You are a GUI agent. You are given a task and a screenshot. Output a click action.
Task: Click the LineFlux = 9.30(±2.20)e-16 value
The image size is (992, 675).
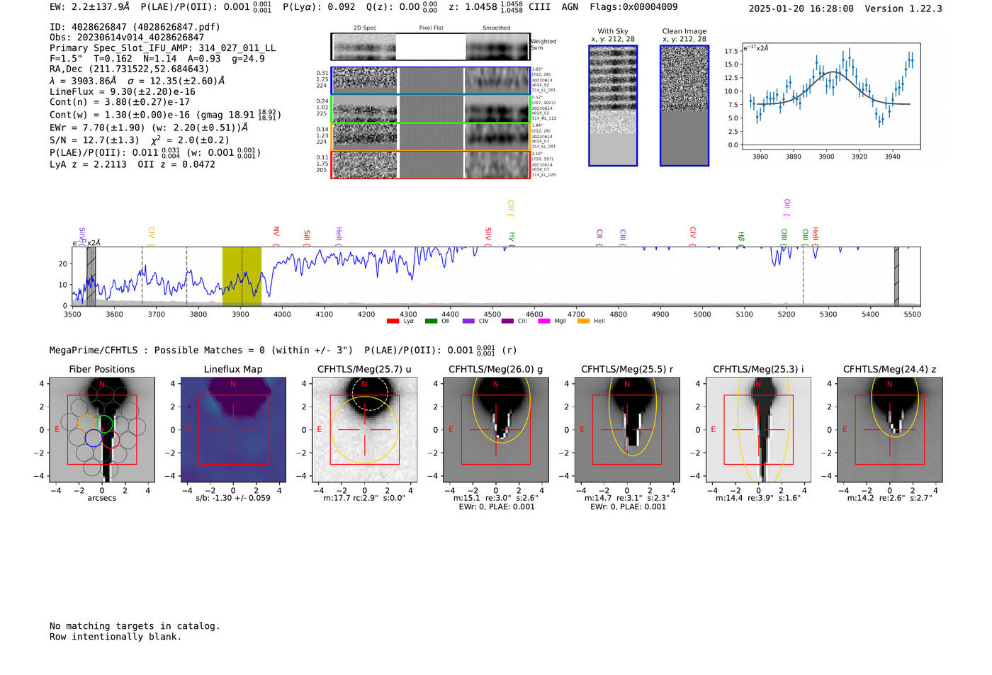point(123,91)
